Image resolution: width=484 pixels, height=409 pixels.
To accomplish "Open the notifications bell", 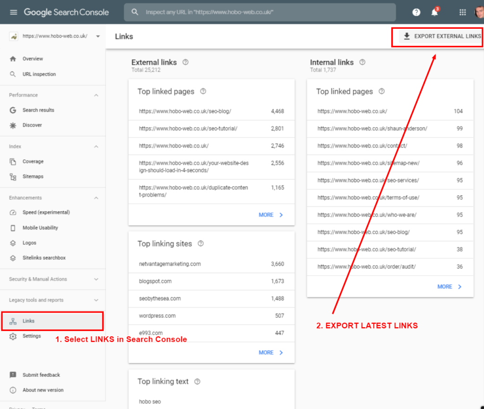I will click(x=434, y=12).
